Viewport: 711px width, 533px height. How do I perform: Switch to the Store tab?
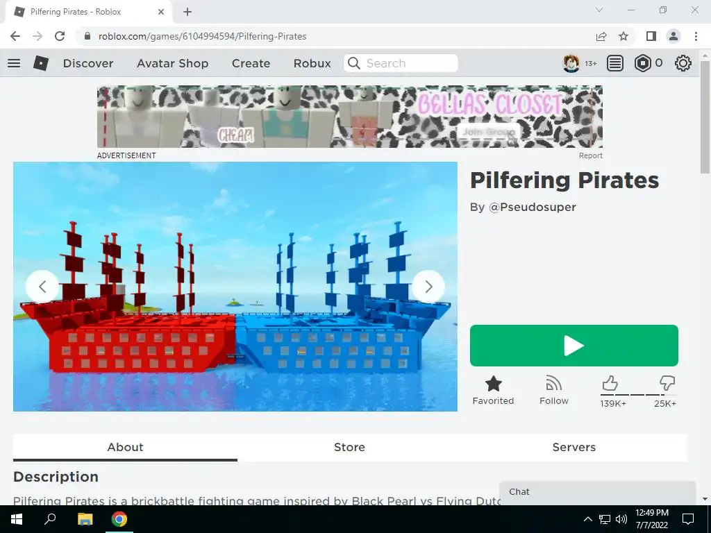[350, 448]
